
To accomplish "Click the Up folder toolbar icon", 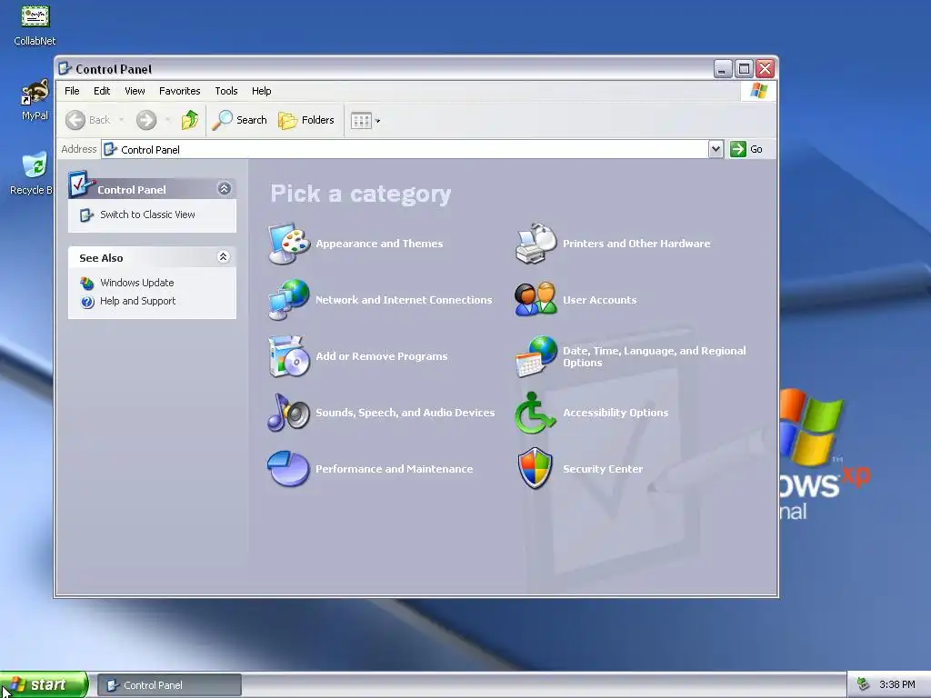I will click(190, 120).
